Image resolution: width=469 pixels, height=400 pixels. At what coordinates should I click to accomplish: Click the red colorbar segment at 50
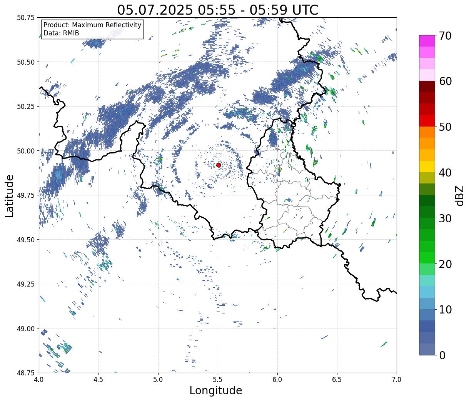[x=427, y=121]
